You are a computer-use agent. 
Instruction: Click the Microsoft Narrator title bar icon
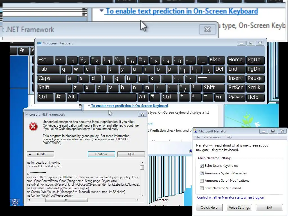click(195, 131)
